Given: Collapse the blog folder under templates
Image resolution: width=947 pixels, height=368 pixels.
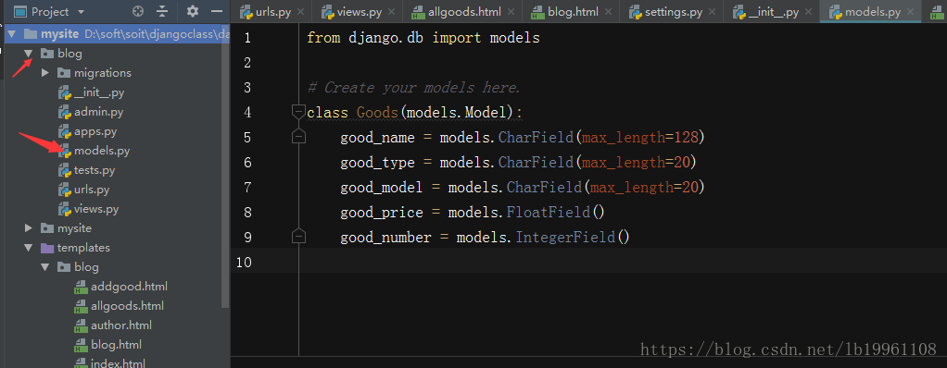Looking at the screenshot, I should (x=45, y=267).
